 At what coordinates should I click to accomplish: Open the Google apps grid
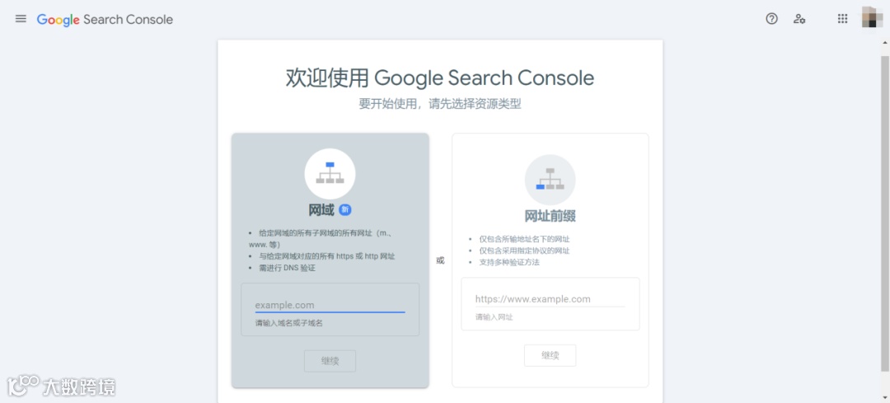click(x=842, y=19)
